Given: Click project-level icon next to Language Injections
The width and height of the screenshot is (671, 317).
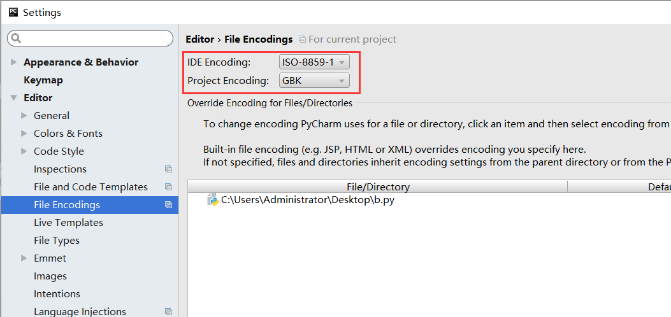Looking at the screenshot, I should (x=168, y=312).
